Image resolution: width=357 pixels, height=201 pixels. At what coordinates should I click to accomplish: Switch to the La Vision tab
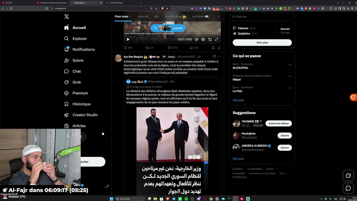click(x=200, y=16)
